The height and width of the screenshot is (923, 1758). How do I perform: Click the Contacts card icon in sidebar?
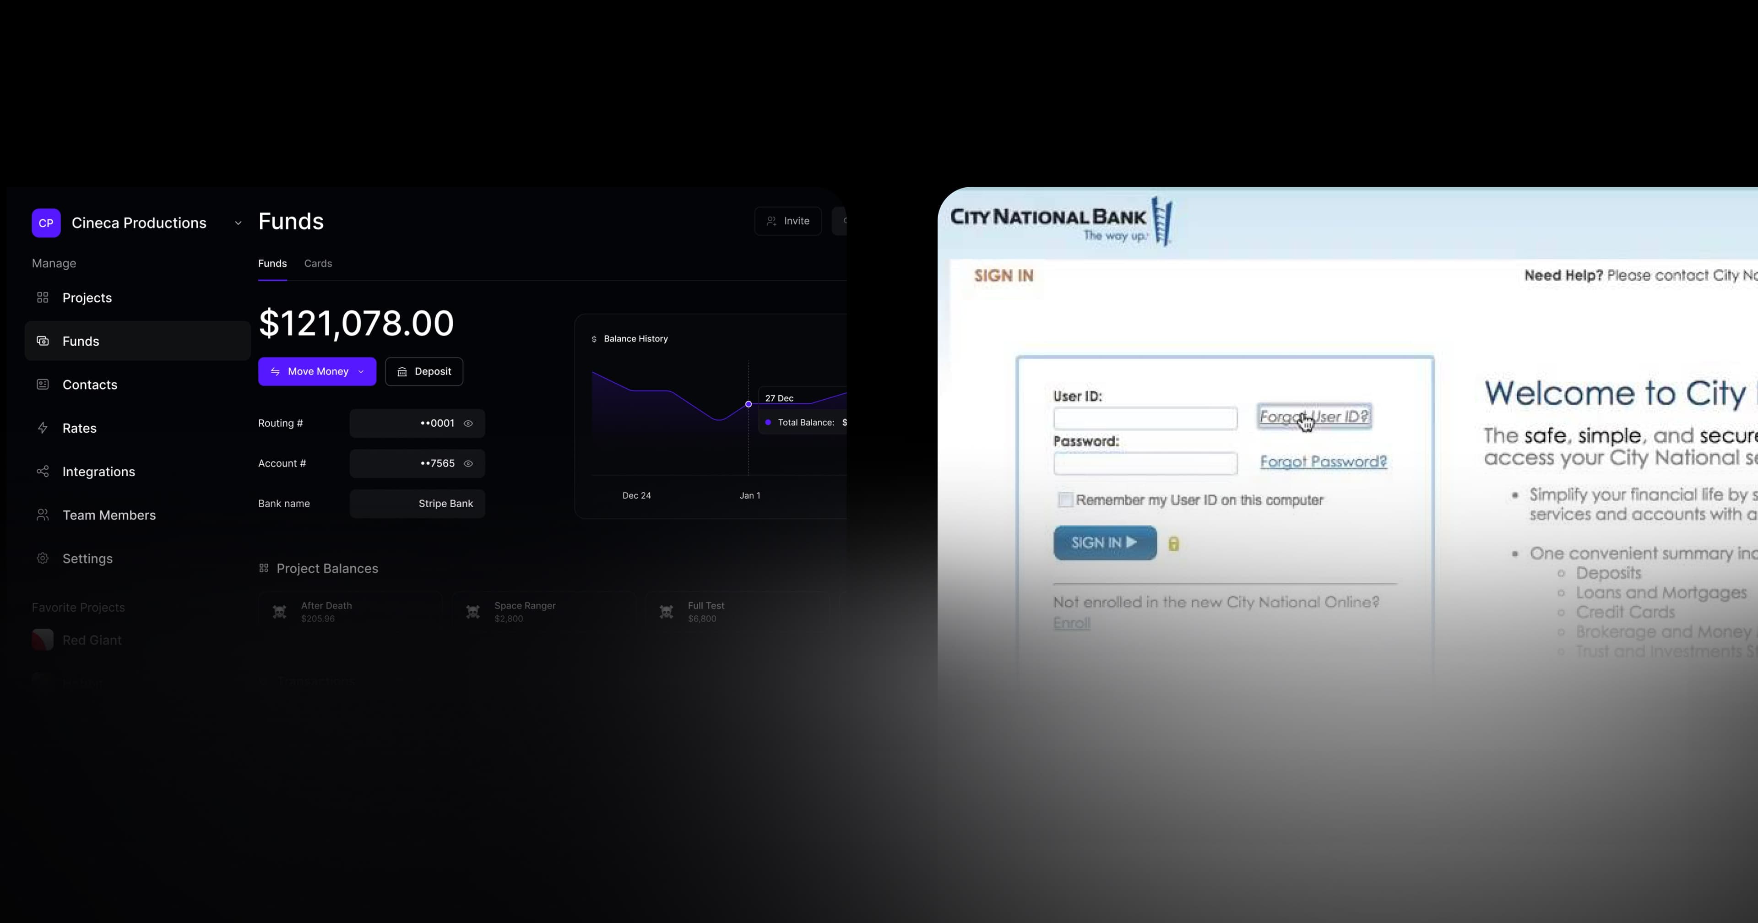pyautogui.click(x=42, y=385)
